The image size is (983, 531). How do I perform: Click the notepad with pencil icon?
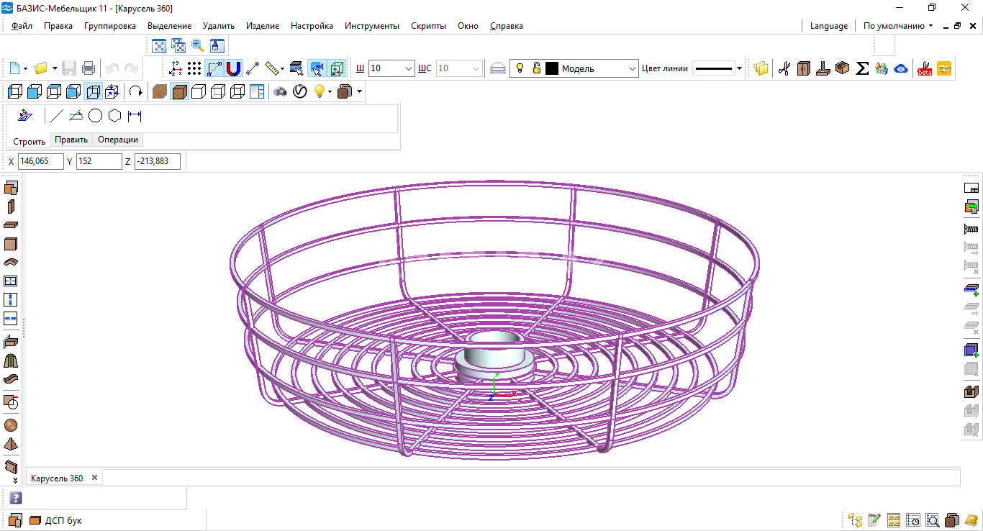[x=874, y=520]
